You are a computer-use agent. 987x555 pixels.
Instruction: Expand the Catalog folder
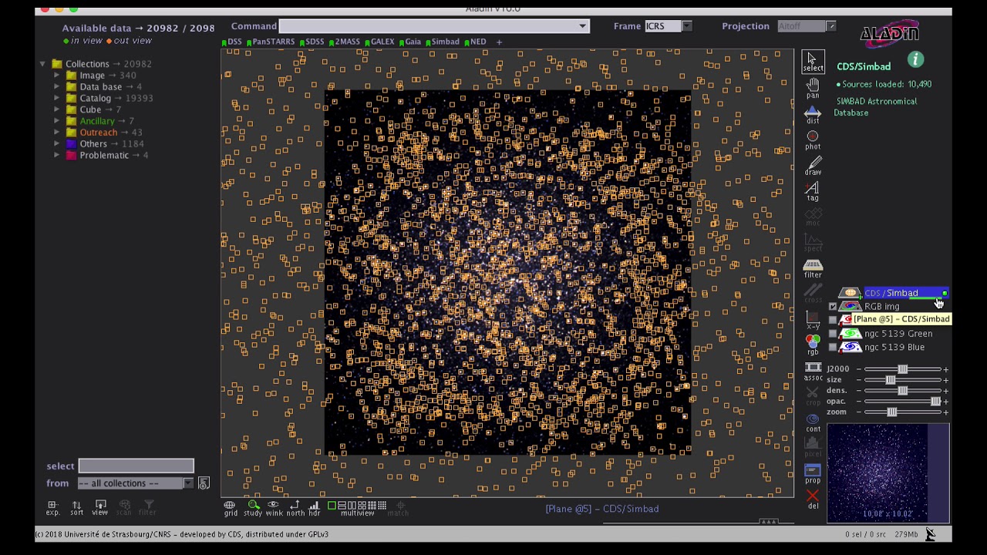click(56, 98)
